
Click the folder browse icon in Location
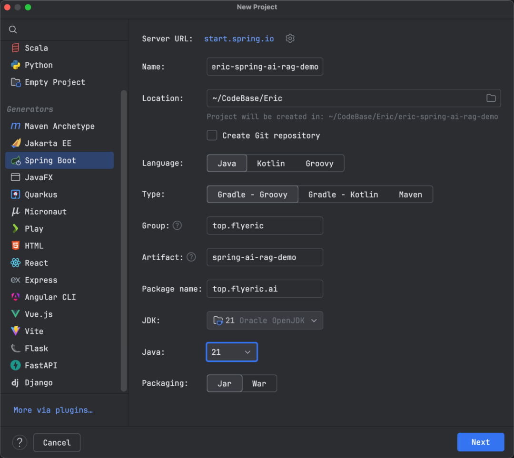[x=491, y=98]
